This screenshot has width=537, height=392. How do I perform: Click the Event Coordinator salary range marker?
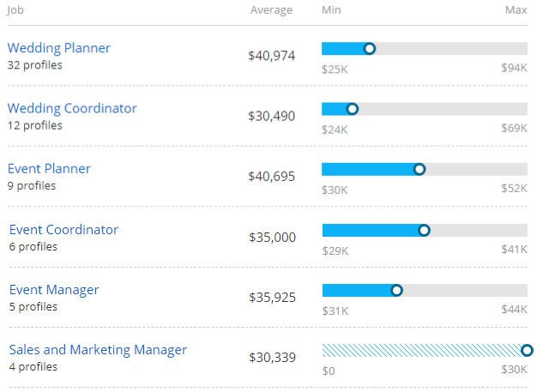click(x=424, y=230)
